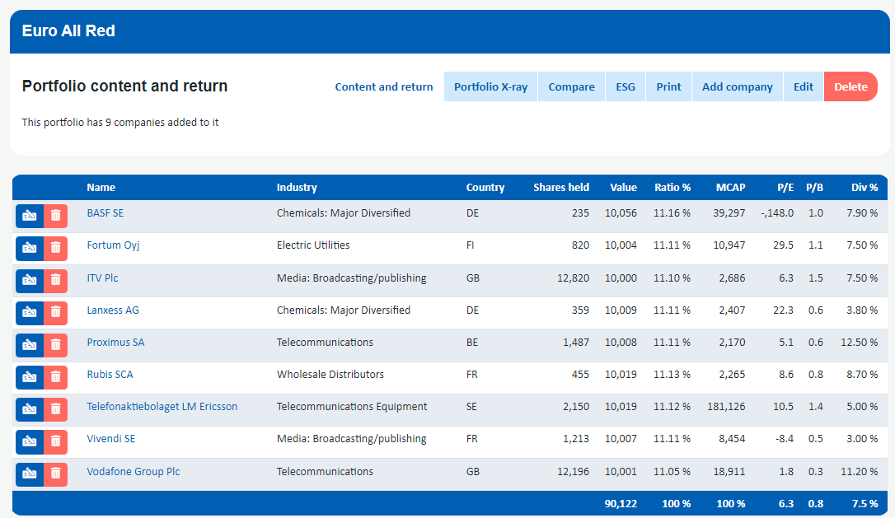Click the MCAP column header
The width and height of the screenshot is (895, 518).
tap(731, 188)
